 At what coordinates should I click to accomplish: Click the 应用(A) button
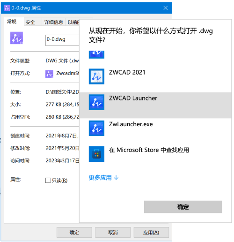[x=151, y=233]
